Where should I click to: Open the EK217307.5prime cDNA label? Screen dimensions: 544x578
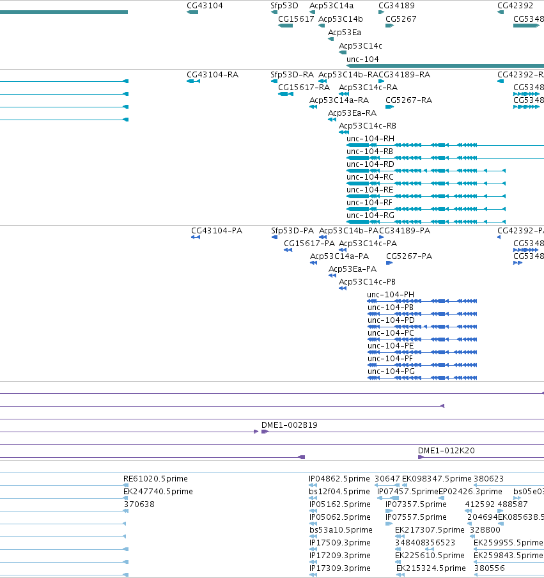click(x=430, y=529)
